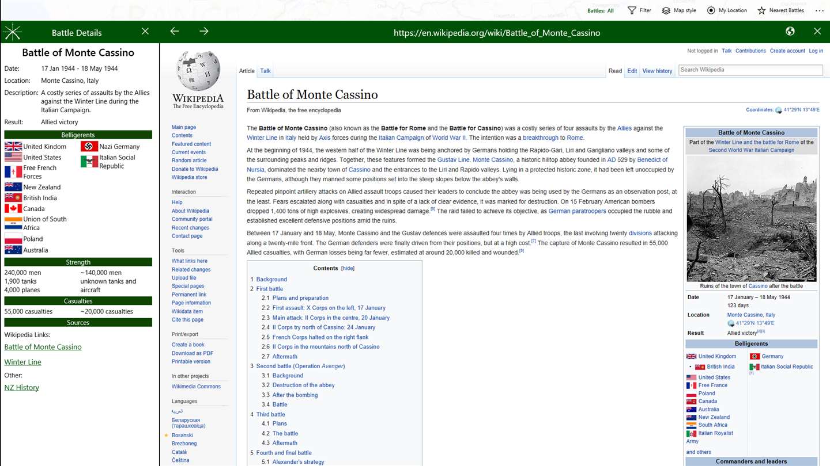Select the Read tab
The height and width of the screenshot is (466, 830).
tap(615, 71)
